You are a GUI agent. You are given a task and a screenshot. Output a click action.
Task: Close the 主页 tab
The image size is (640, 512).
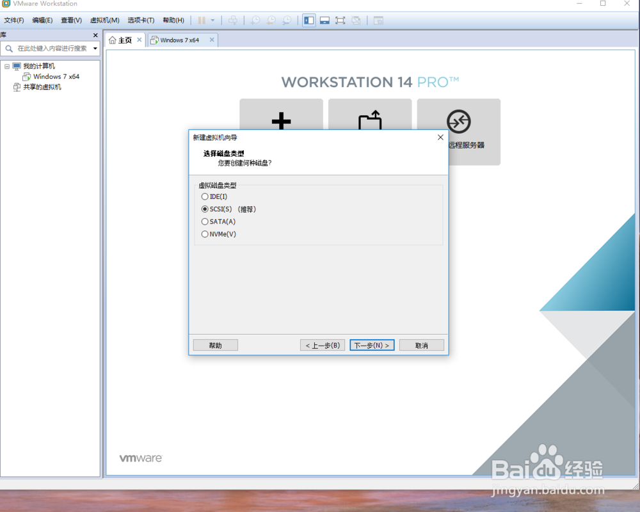pos(139,40)
